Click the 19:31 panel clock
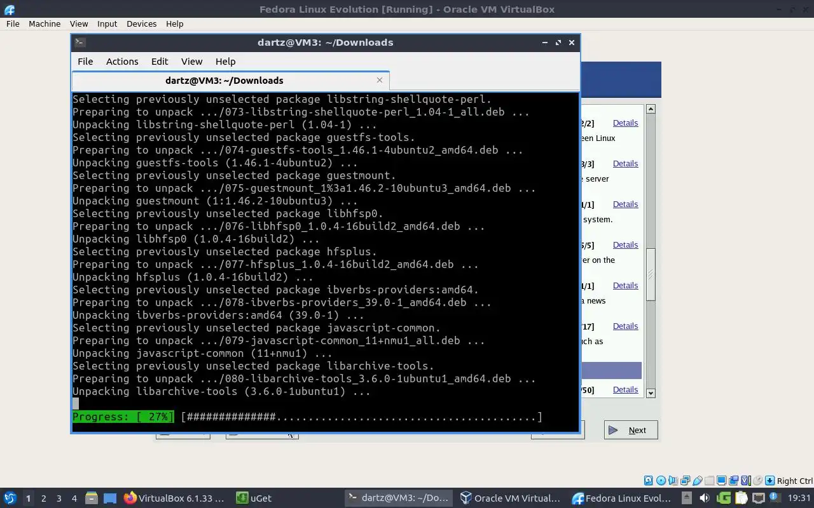814x508 pixels. [799, 498]
